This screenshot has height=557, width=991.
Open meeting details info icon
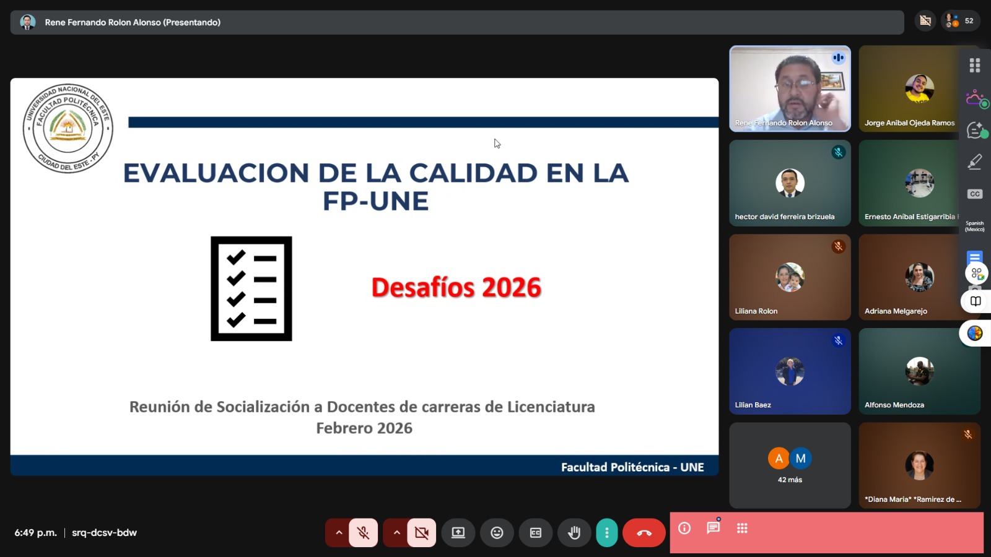[x=684, y=529]
